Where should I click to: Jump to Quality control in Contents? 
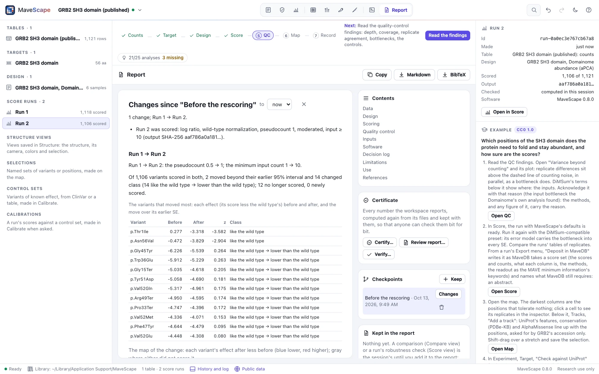379,131
